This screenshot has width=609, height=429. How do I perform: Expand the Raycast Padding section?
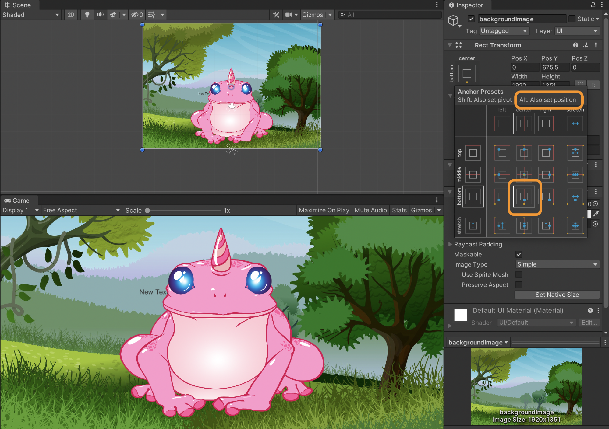pyautogui.click(x=450, y=244)
